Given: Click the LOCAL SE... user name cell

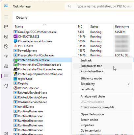Looking at the screenshot, I should pyautogui.click(x=122, y=55).
